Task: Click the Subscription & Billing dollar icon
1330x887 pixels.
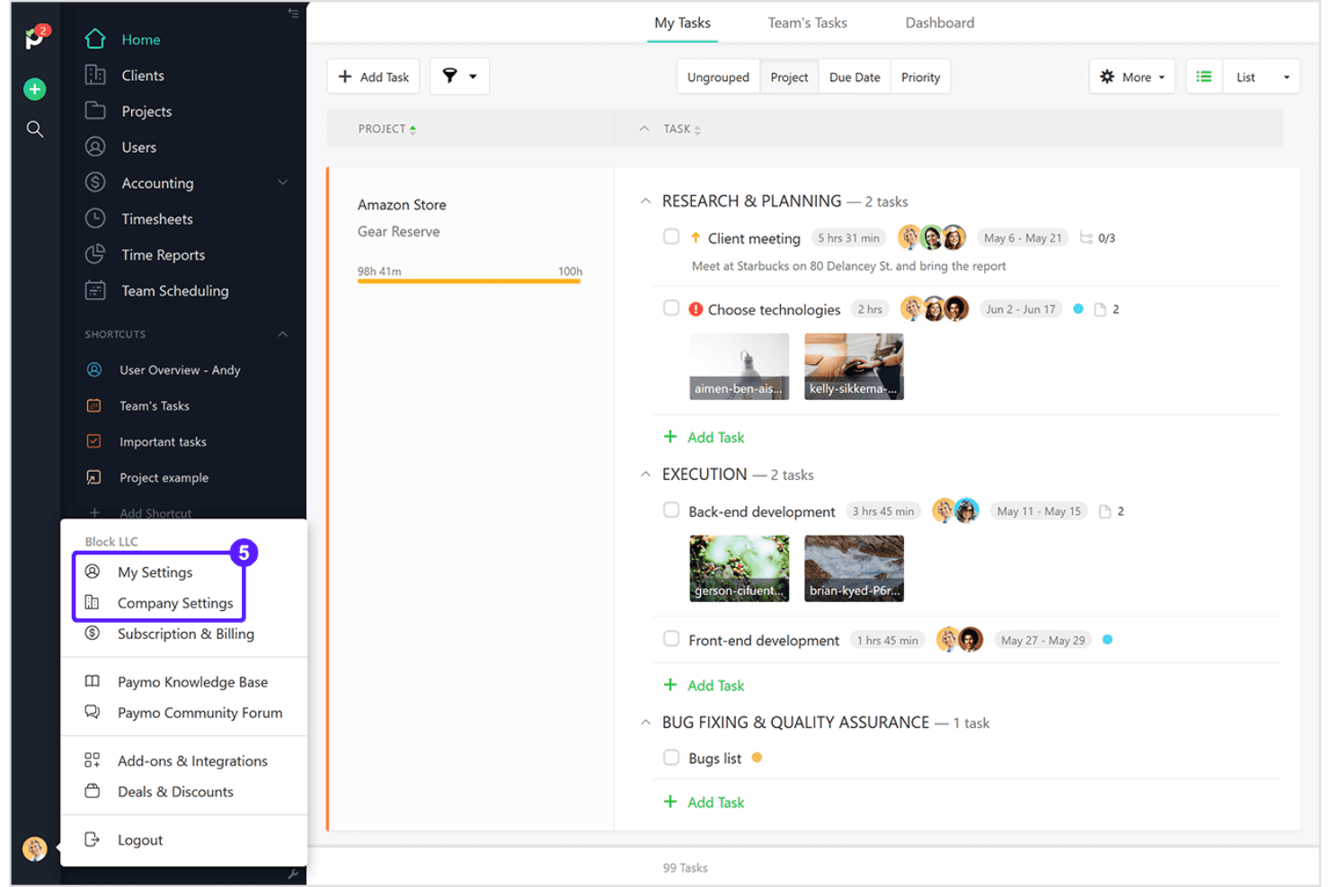Action: point(92,633)
